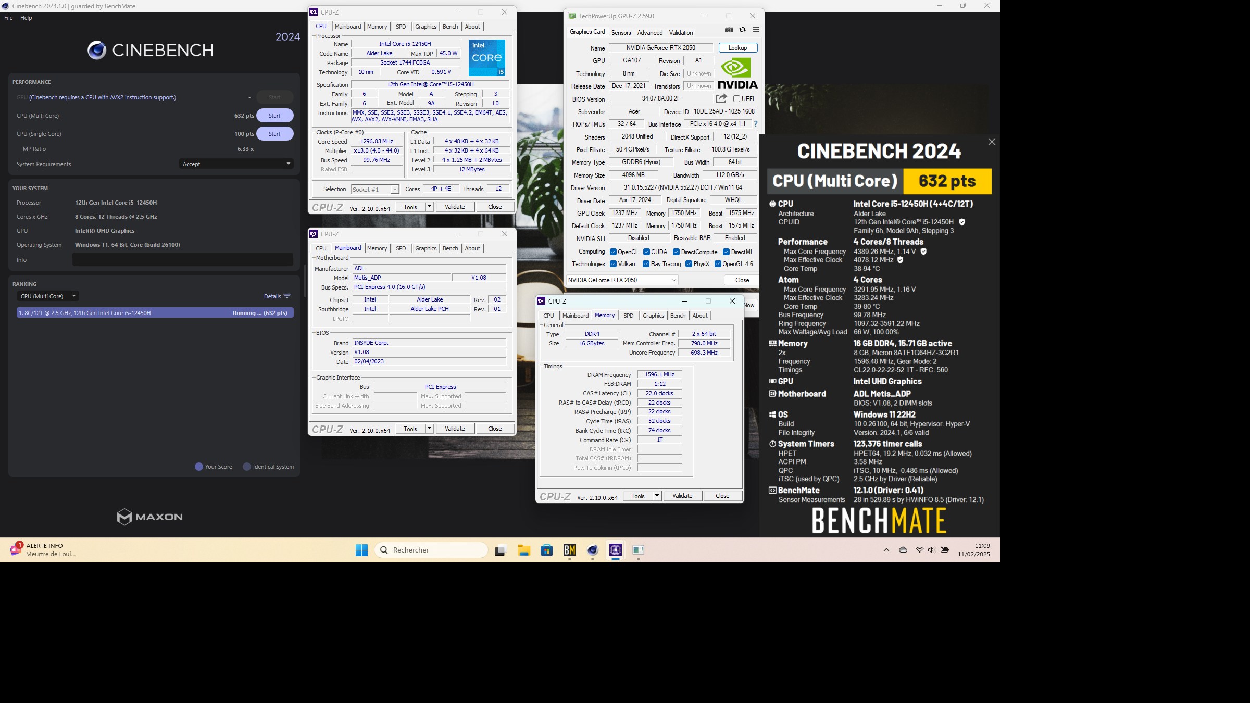Click the BenchMate BM taskbar icon
Image resolution: width=1250 pixels, height=703 pixels.
[570, 550]
